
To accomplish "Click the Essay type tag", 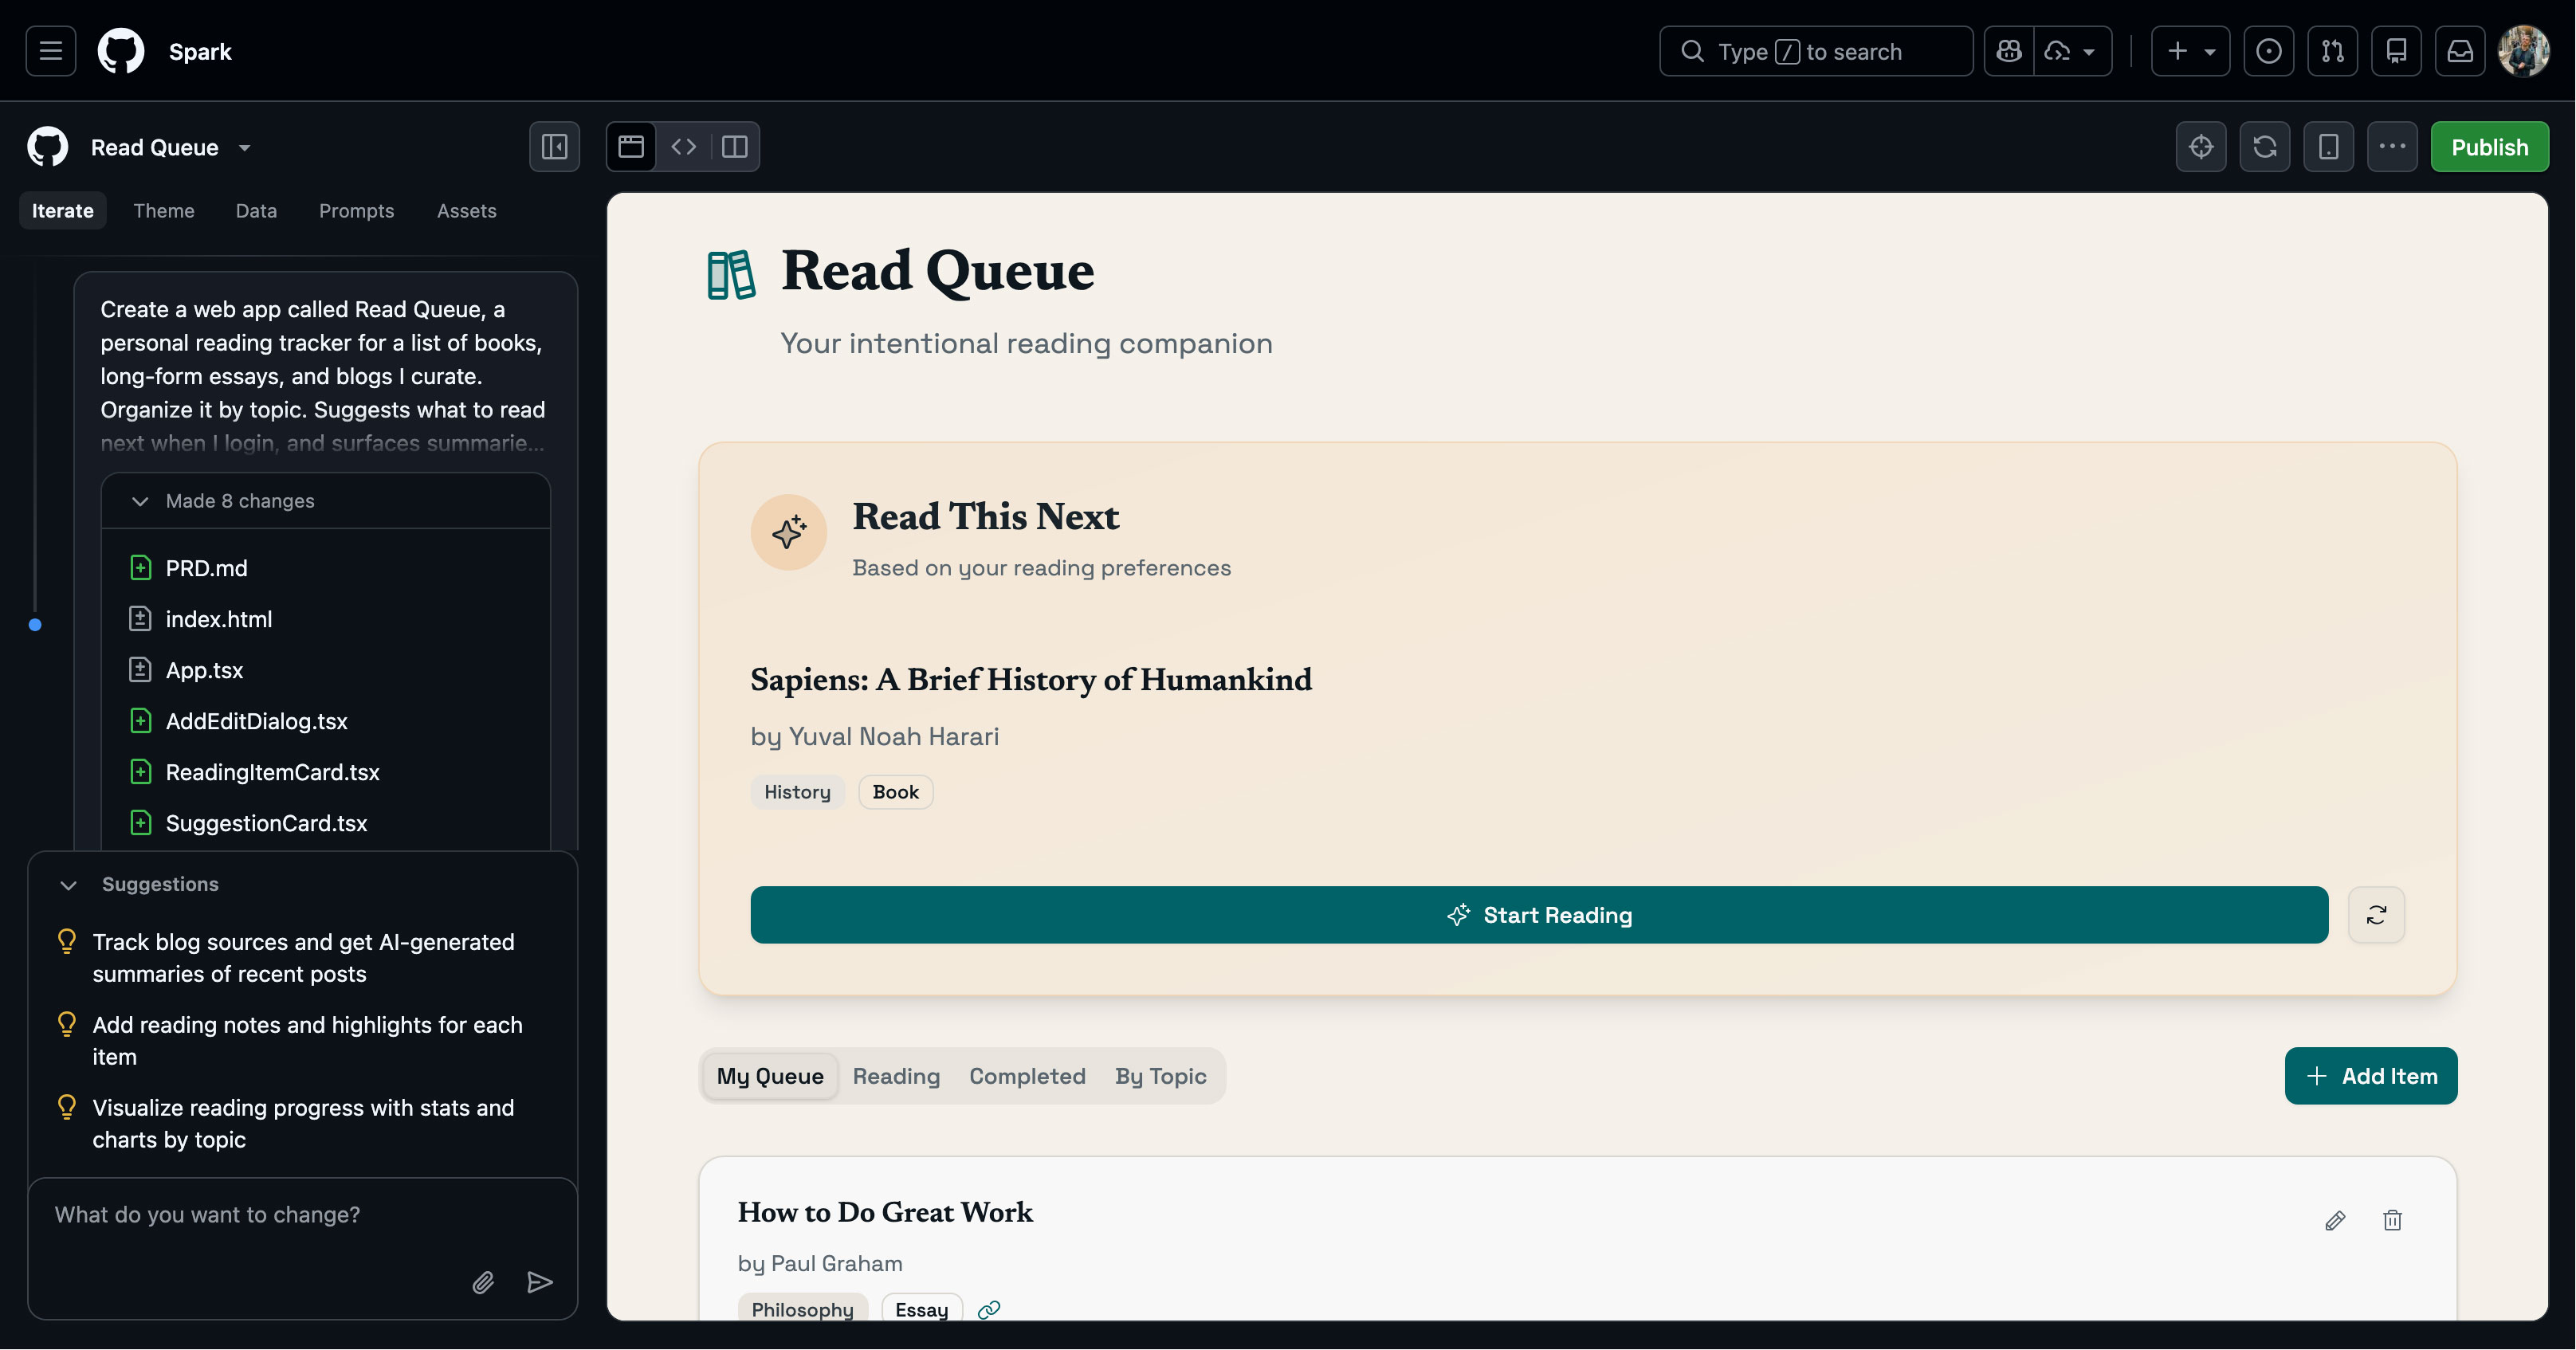I will pos(922,1309).
